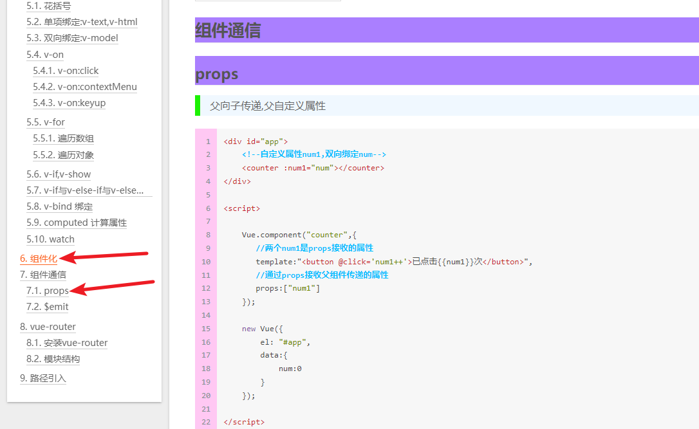Navigate to 5.8. v-bind 绑定
Image resolution: width=699 pixels, height=429 pixels.
[x=59, y=206]
